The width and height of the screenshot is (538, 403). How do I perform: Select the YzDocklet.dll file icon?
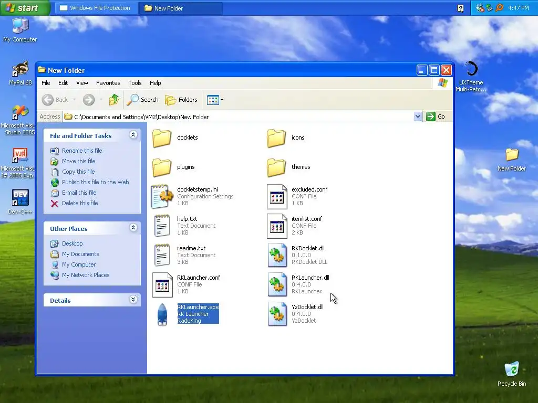(x=277, y=314)
